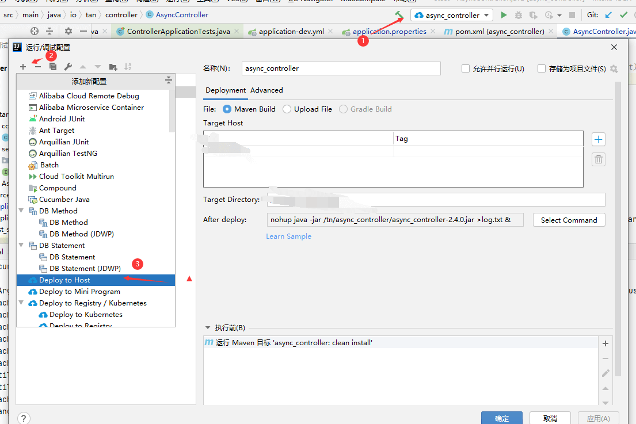
Task: Sort configurations alphabetically icon
Action: (128, 67)
